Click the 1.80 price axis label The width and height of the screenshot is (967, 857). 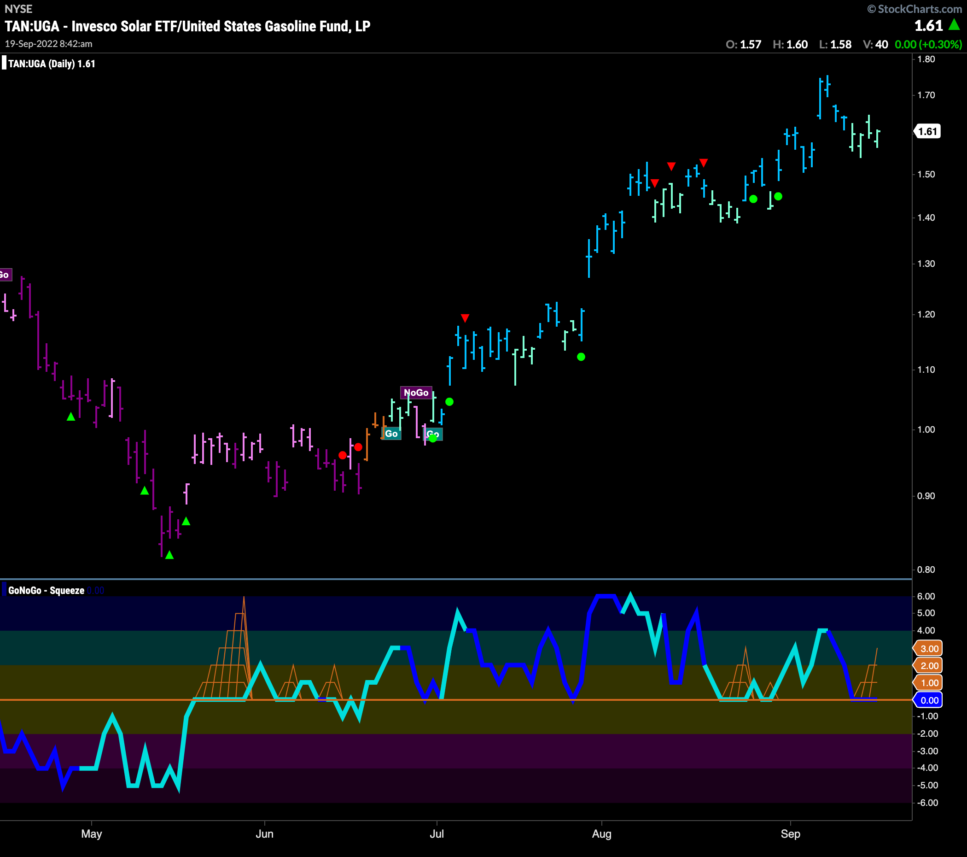[x=926, y=59]
